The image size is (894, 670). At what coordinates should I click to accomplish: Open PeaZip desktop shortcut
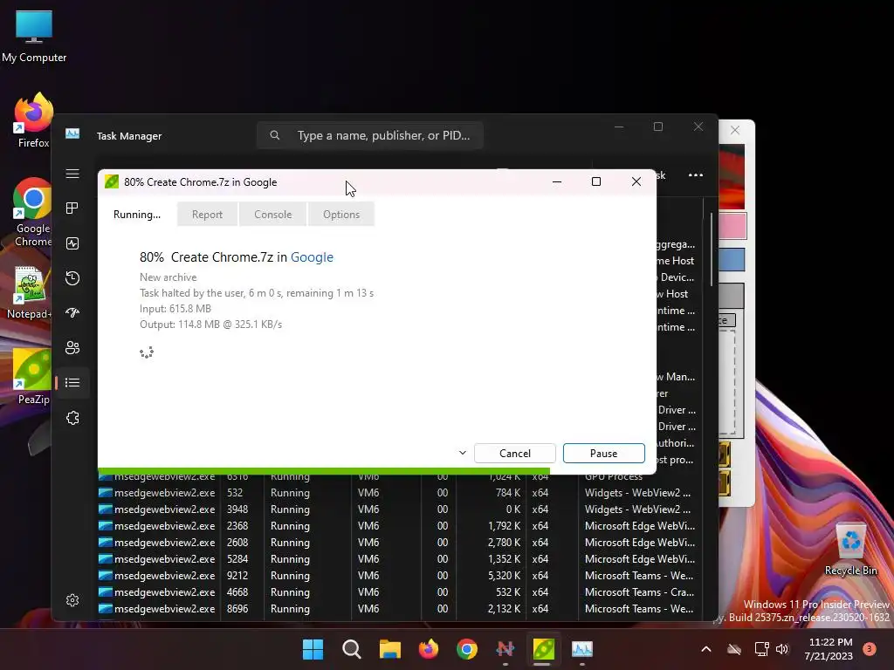click(x=32, y=376)
